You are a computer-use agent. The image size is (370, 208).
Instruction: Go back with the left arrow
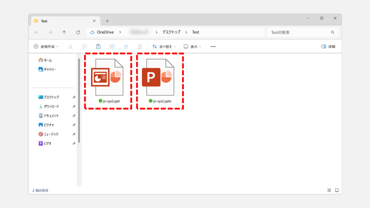[36, 32]
